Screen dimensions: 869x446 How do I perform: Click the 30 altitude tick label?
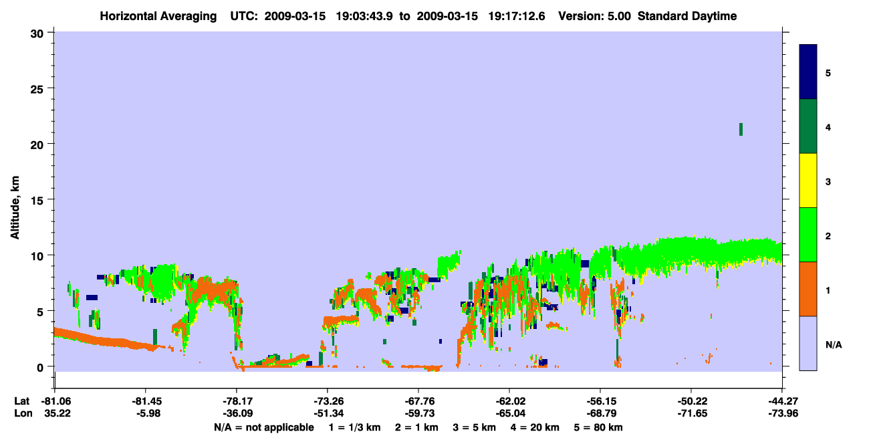coord(39,32)
